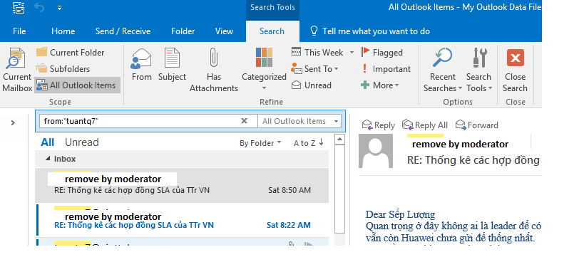The width and height of the screenshot is (584, 257).
Task: Filter results to Unread messages
Action: tap(312, 85)
